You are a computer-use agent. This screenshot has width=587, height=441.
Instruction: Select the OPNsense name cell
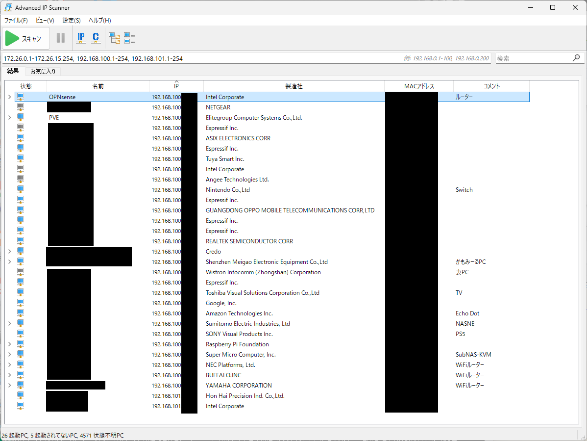click(x=62, y=97)
